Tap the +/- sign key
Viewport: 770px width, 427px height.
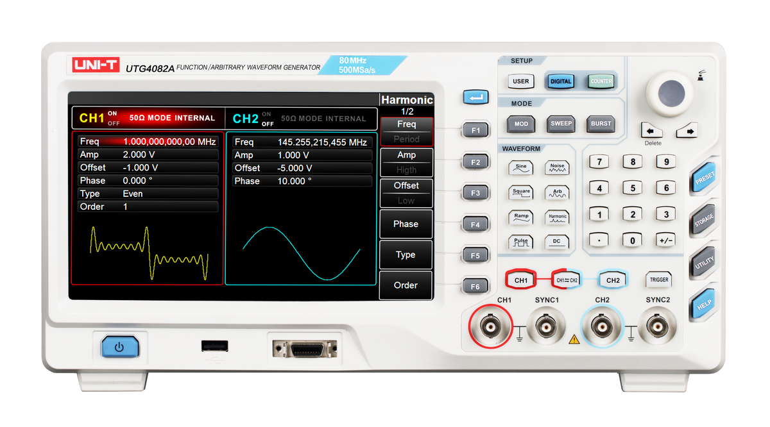click(665, 240)
